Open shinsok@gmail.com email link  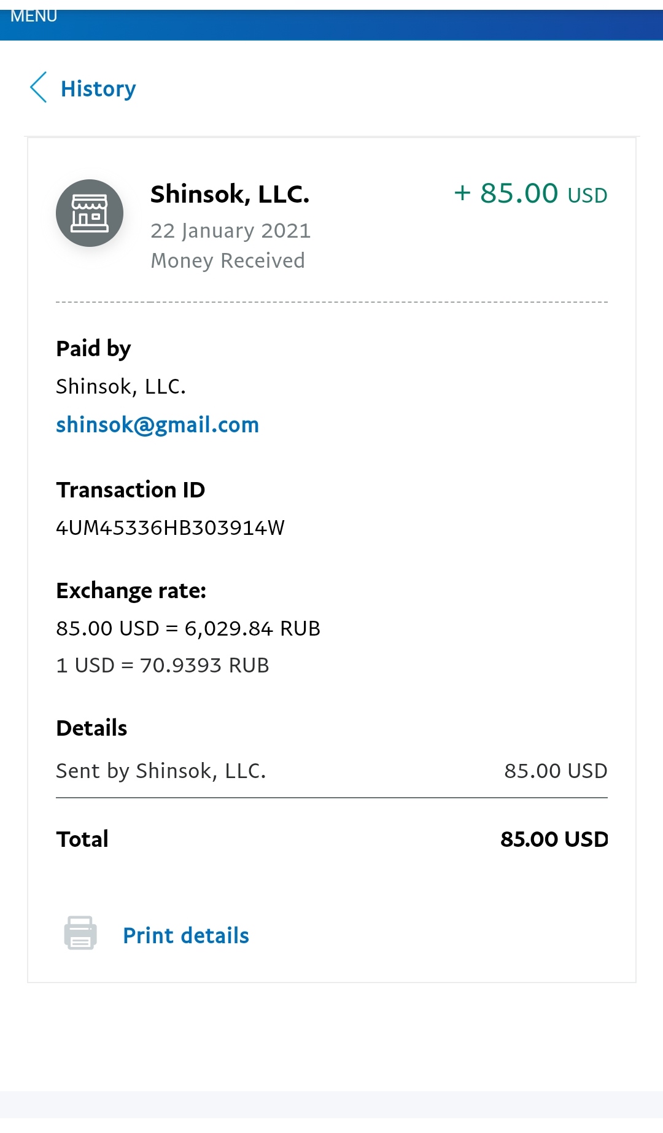point(158,424)
